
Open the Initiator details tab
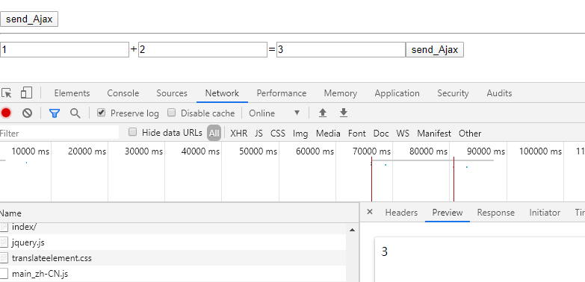[545, 213]
